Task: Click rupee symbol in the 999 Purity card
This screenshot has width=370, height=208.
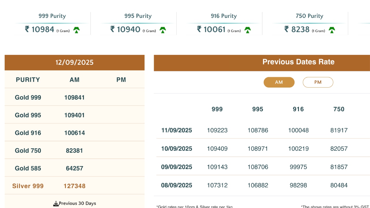Action: pos(27,29)
